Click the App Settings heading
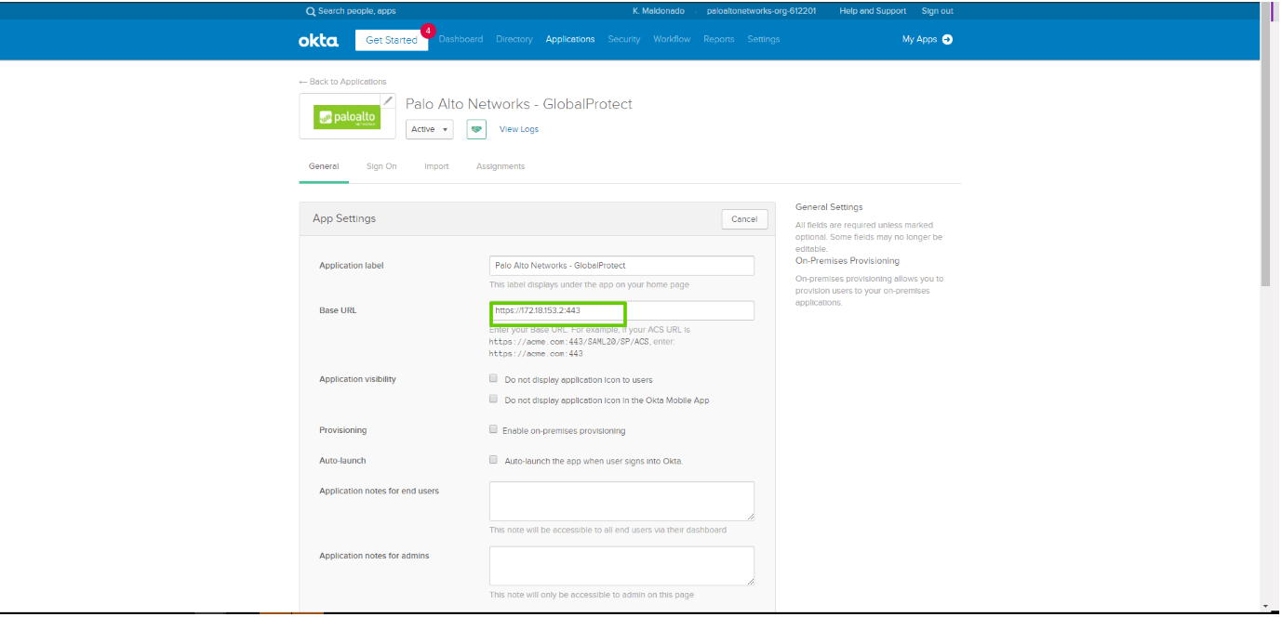 pyautogui.click(x=344, y=218)
